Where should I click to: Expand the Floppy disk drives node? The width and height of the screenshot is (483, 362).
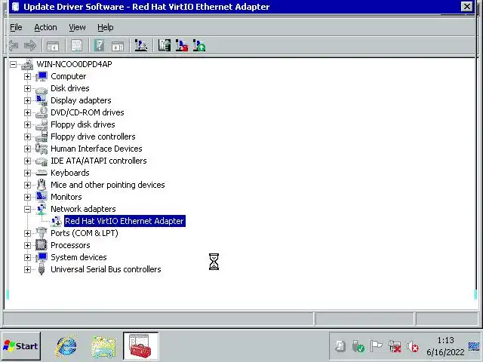coord(27,124)
